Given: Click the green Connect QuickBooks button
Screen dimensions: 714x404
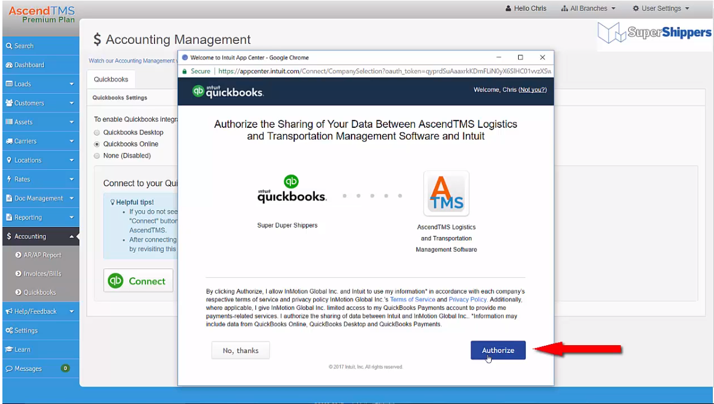Looking at the screenshot, I should coord(138,281).
